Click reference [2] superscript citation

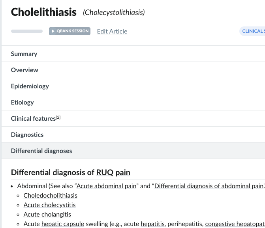58,117
